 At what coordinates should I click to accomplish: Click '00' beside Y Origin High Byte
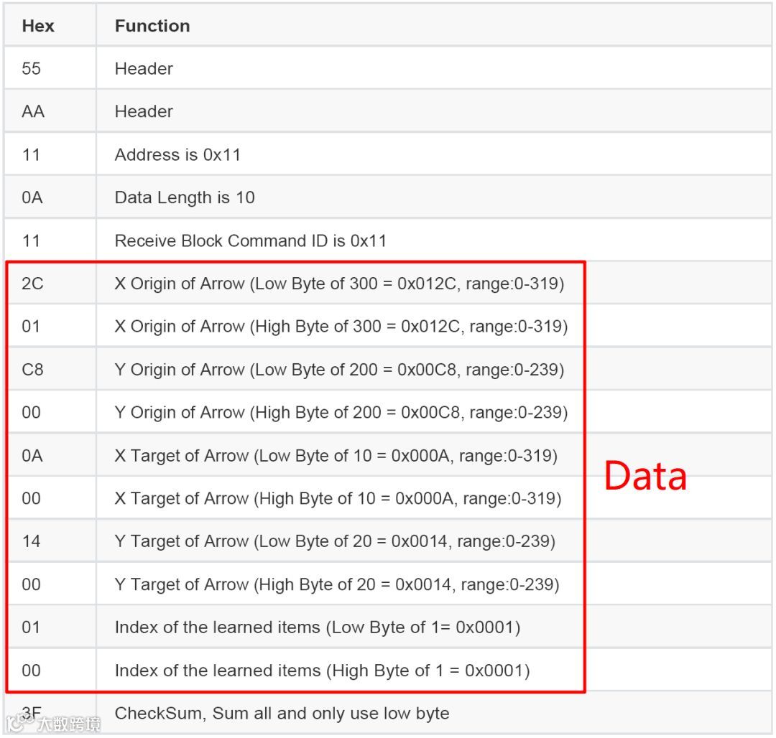tap(31, 412)
